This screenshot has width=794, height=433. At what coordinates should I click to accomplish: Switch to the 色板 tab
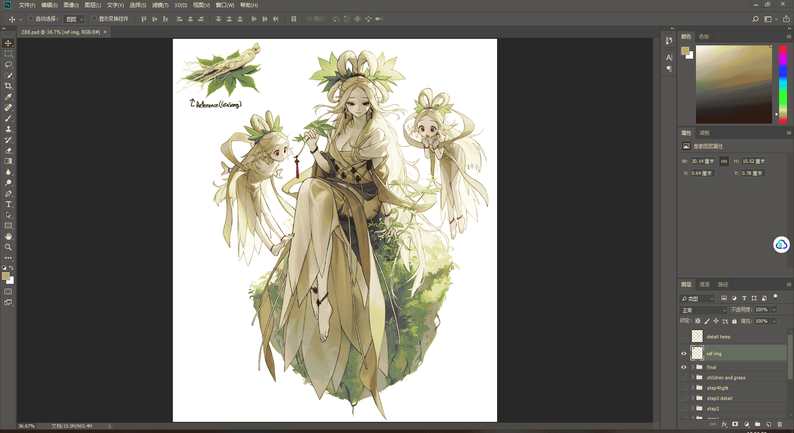pos(704,37)
